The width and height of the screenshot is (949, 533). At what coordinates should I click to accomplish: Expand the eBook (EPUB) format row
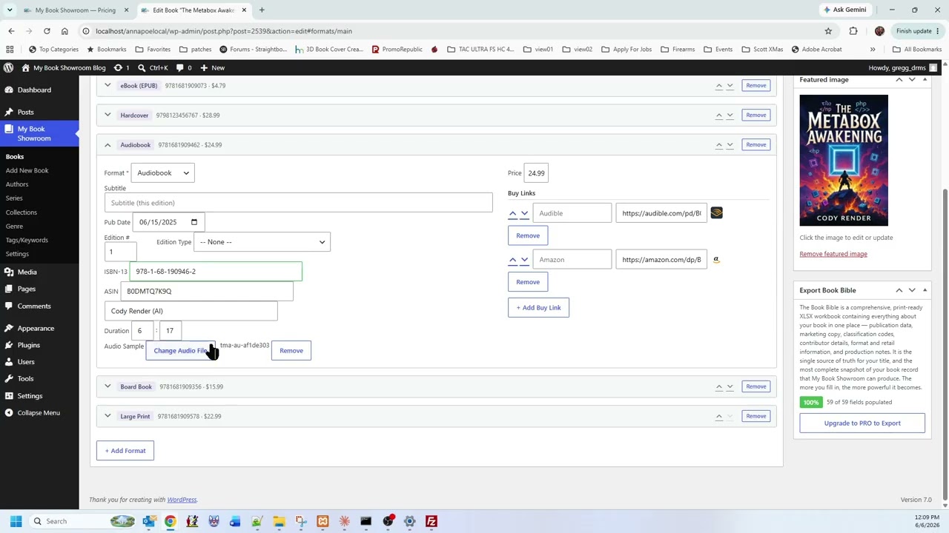(x=108, y=85)
